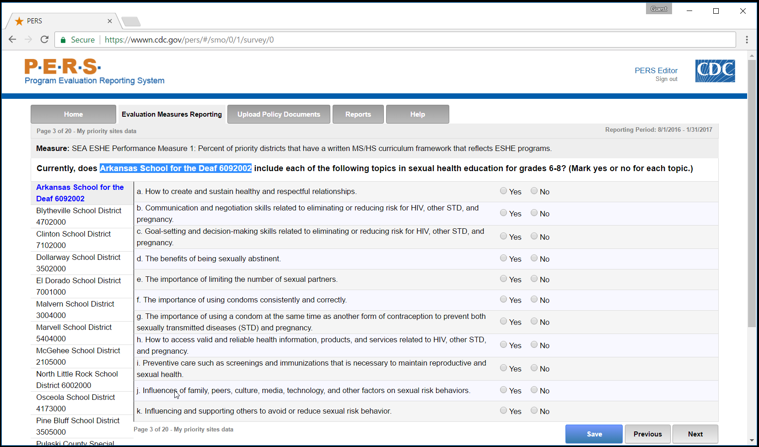Select Malvern School District in the list
The width and height of the screenshot is (759, 447).
75,309
